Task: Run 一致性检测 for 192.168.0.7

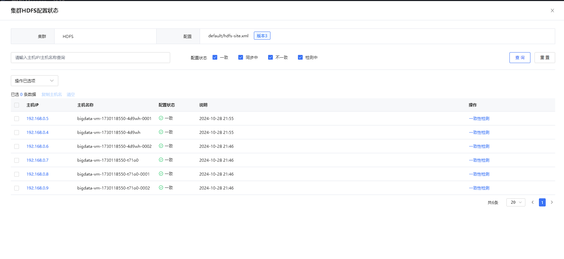Action: pyautogui.click(x=479, y=160)
